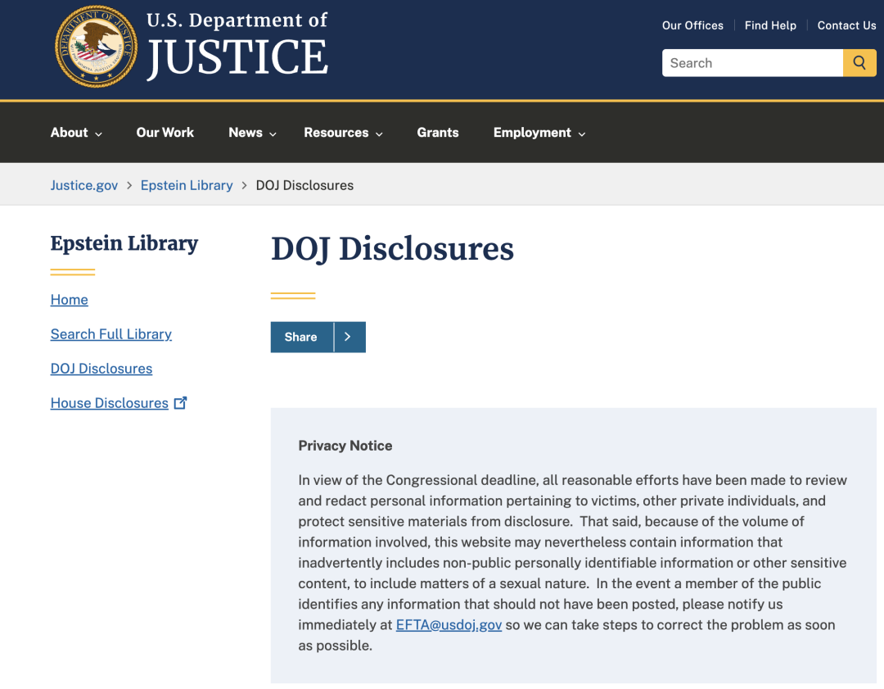884x689 pixels.
Task: Click the Epstein Library sidebar heading
Action: (x=124, y=243)
